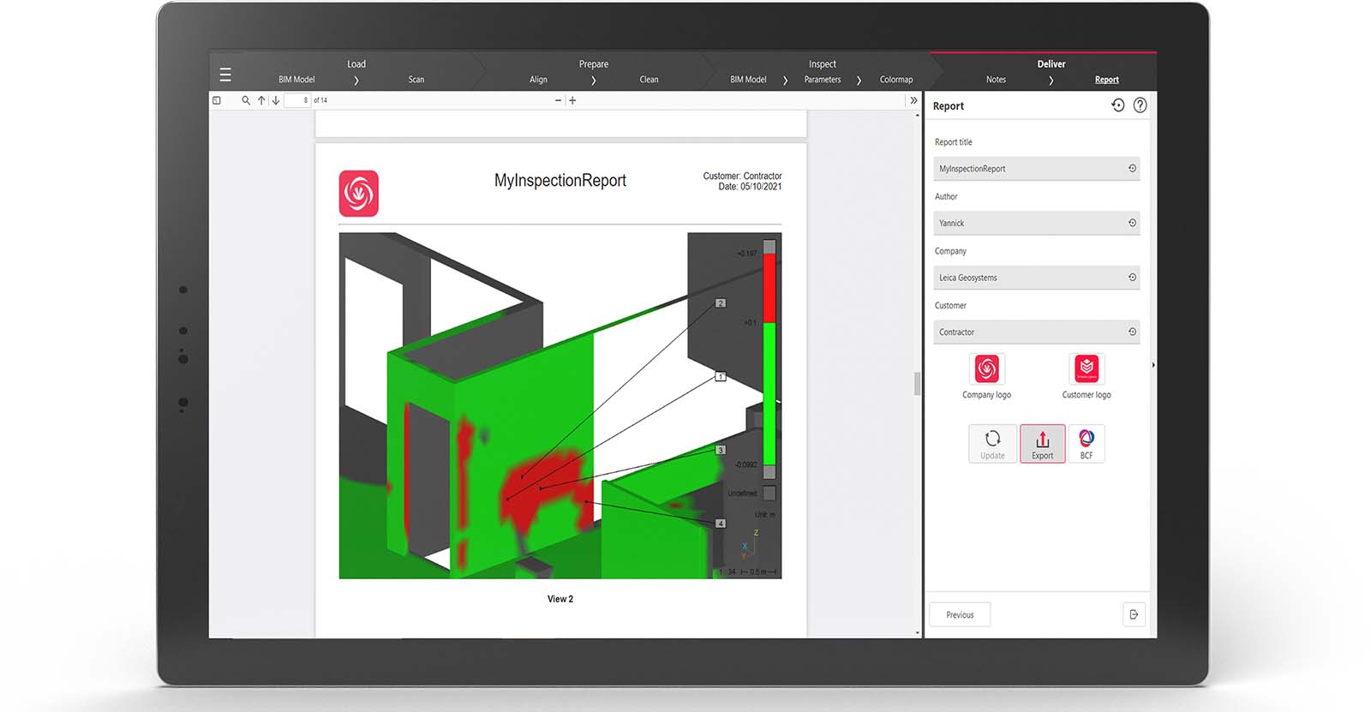Expand the PDF toolbar tools chevron
This screenshot has height=712, width=1371.
pos(913,100)
